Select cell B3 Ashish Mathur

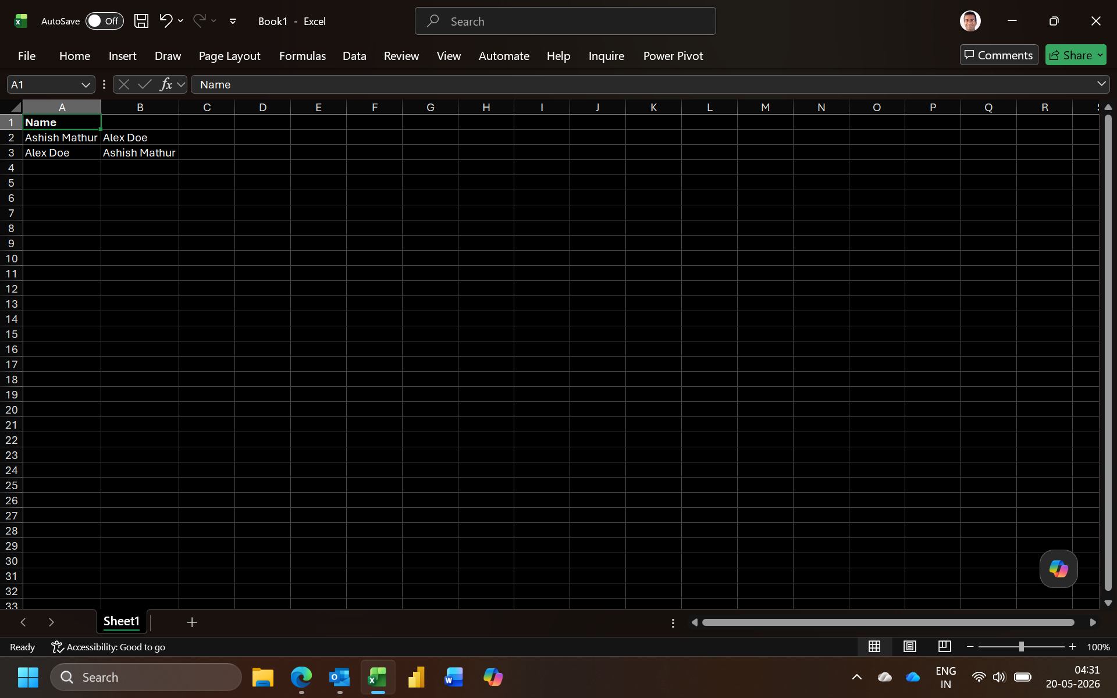(140, 152)
